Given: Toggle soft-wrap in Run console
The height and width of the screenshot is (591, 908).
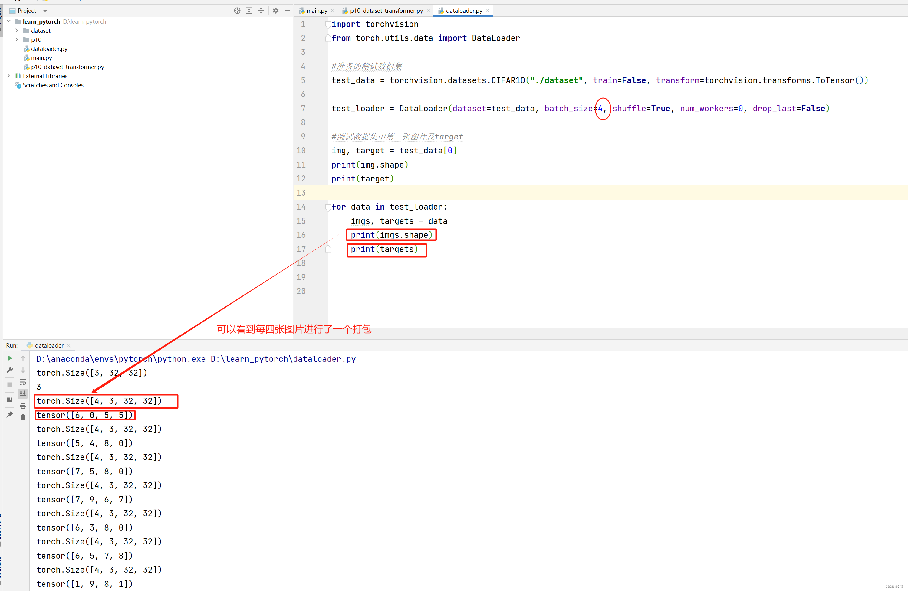Looking at the screenshot, I should (23, 382).
